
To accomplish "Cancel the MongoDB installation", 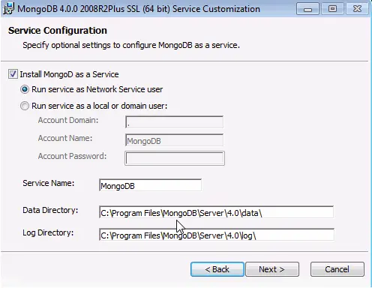I will (337, 269).
